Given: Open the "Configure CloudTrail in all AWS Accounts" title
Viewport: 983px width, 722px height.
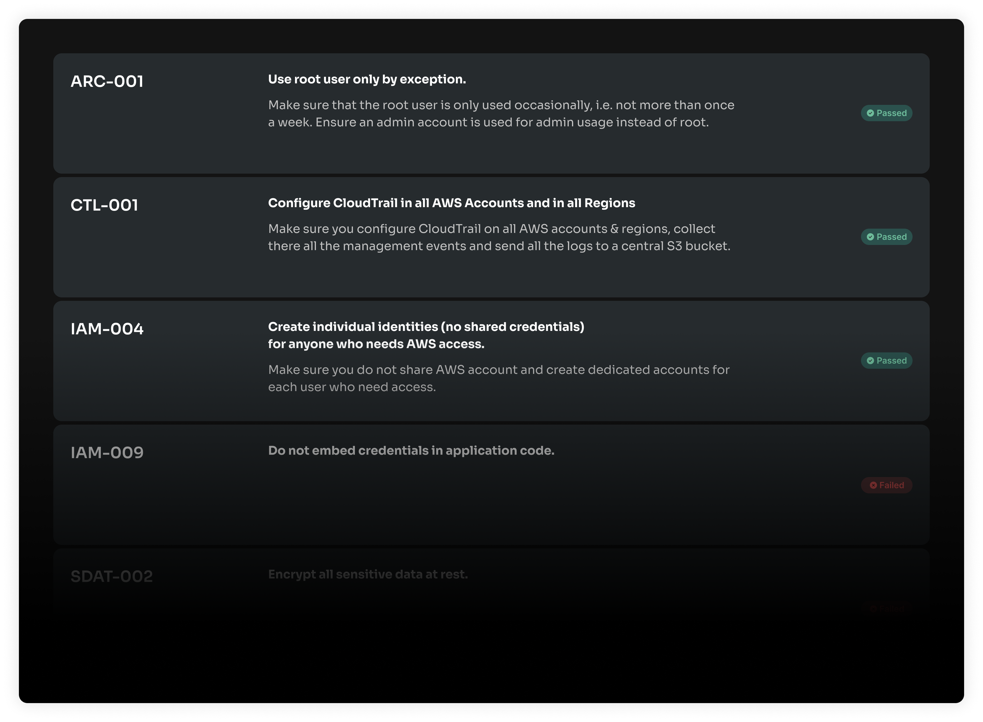Looking at the screenshot, I should [451, 203].
